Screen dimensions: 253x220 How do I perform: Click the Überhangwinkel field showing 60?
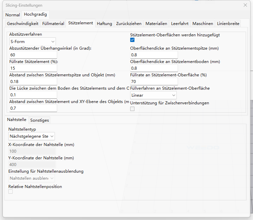tap(33, 55)
